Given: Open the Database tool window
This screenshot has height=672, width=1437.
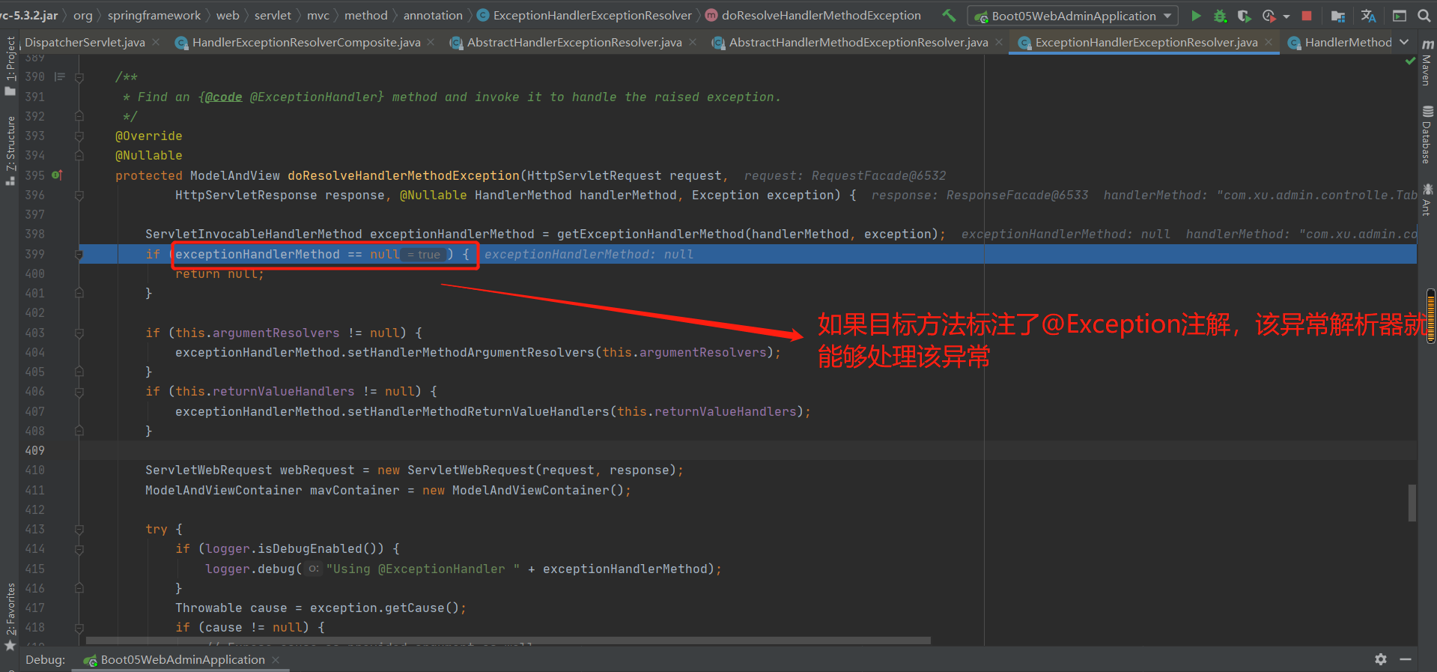Looking at the screenshot, I should [x=1427, y=134].
